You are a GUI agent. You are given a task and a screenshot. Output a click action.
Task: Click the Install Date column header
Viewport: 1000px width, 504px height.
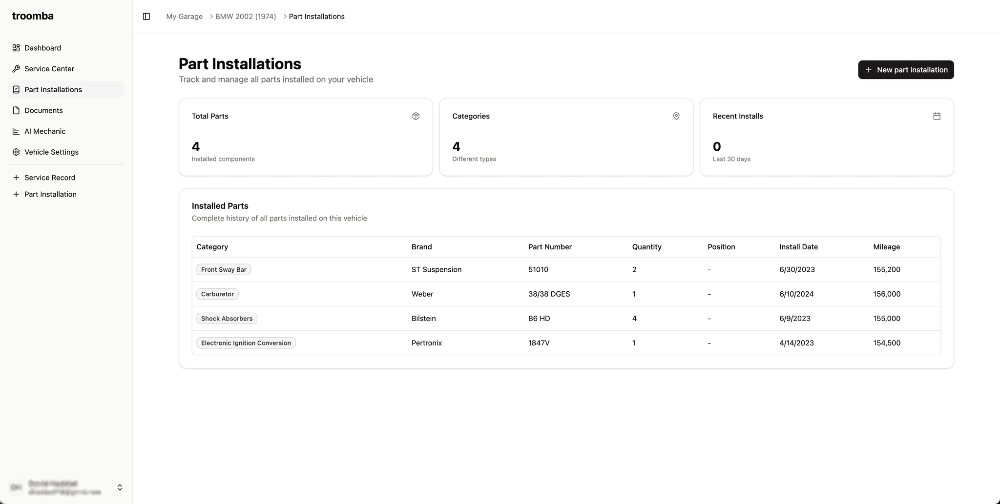pyautogui.click(x=798, y=247)
